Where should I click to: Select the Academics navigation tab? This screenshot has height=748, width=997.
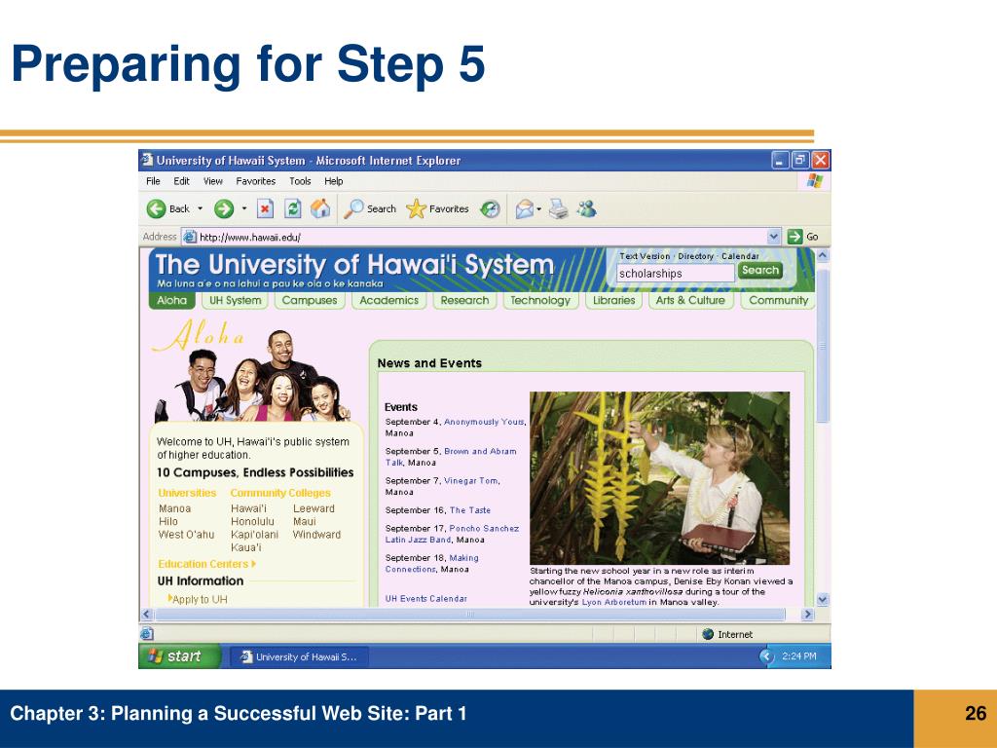[389, 300]
